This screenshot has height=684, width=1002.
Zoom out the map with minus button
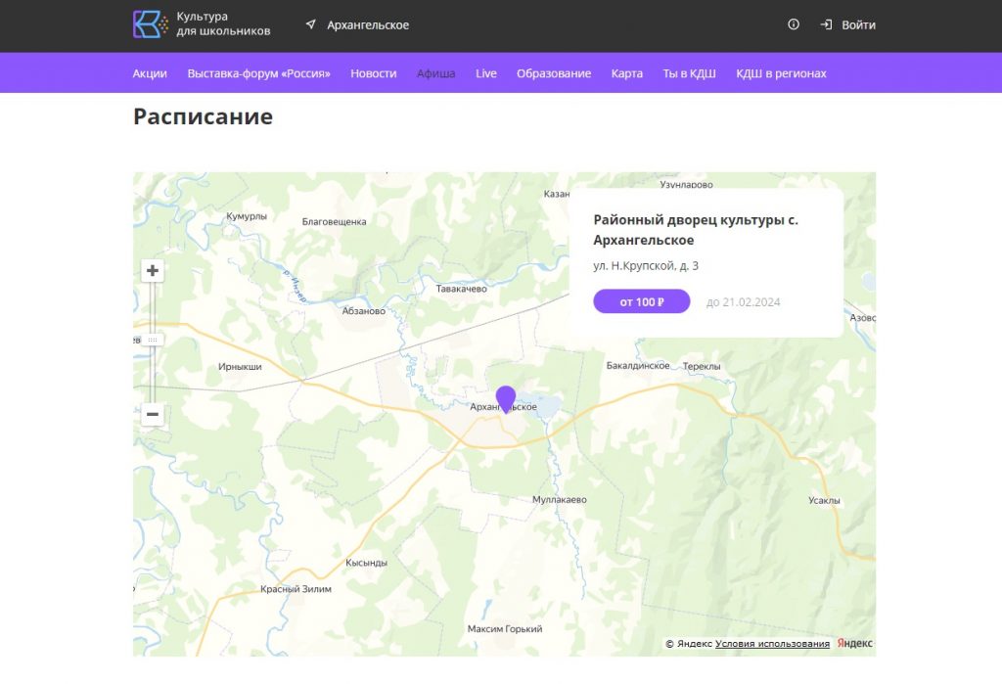pyautogui.click(x=153, y=415)
